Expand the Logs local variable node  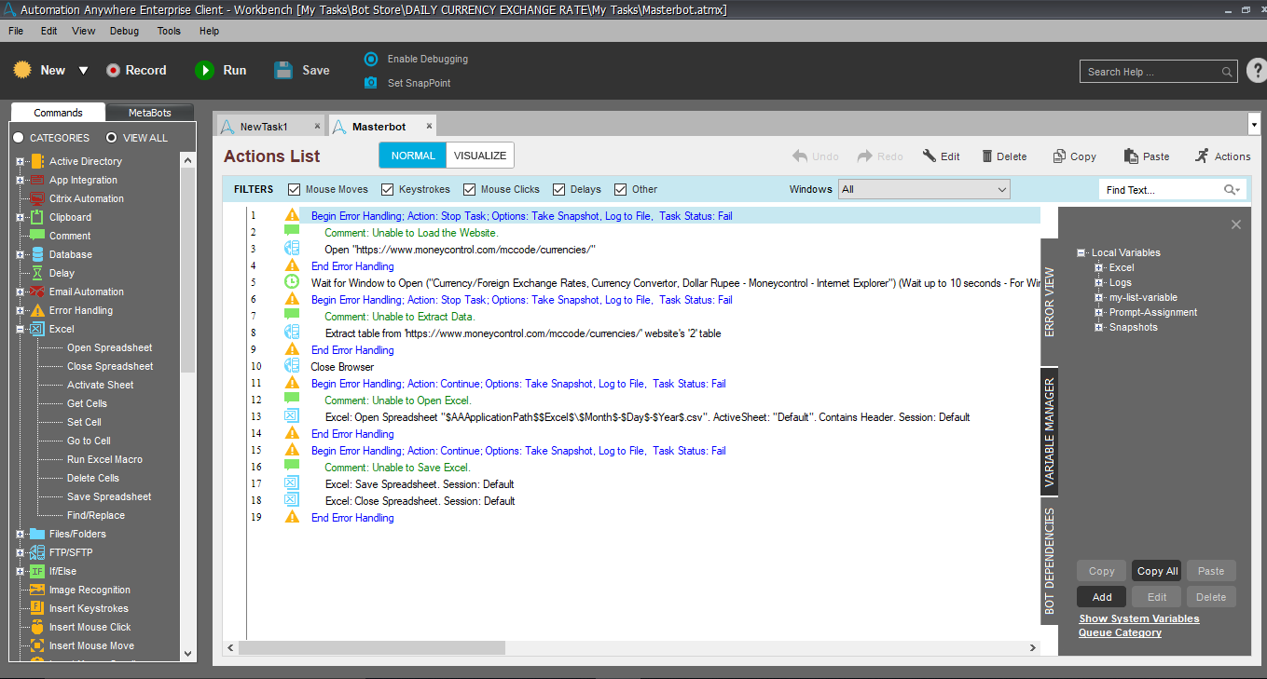point(1099,282)
